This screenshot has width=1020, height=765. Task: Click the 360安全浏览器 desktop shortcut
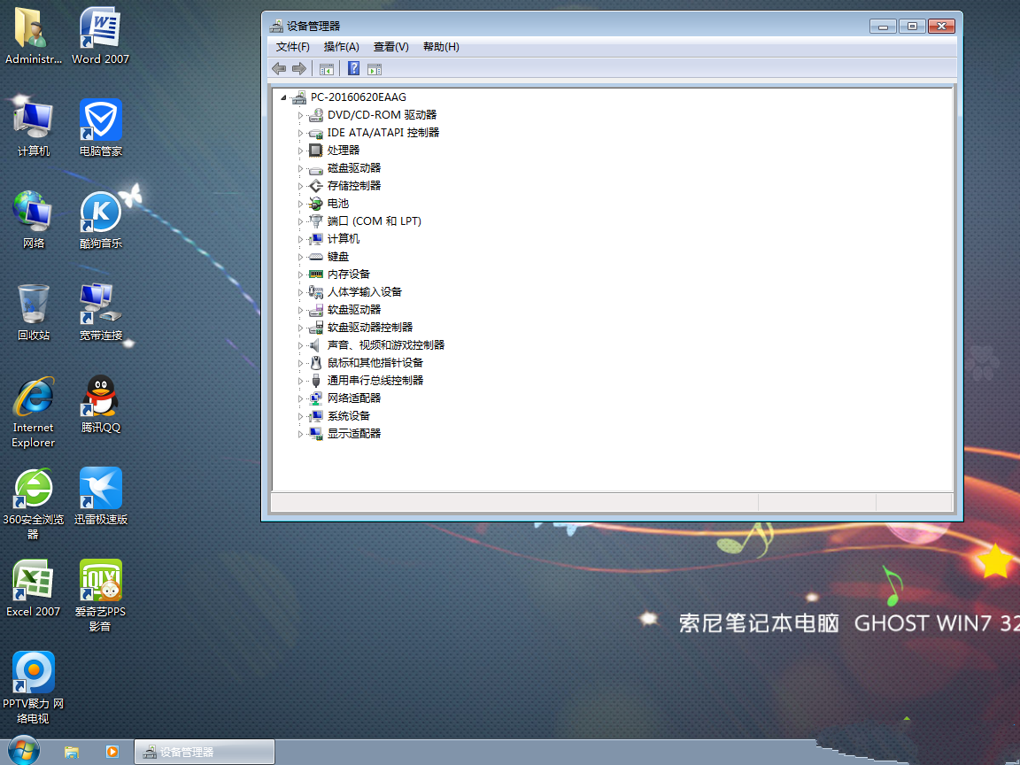(33, 504)
